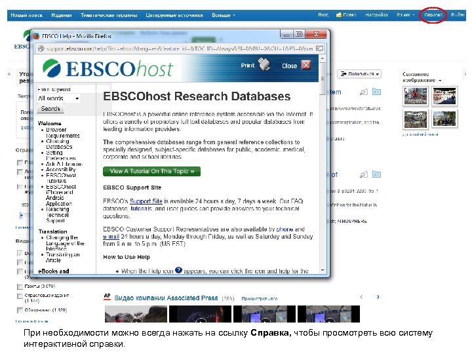Click the EBSCOhost logo in the help window
This screenshot has height=354, width=472.
pos(108,68)
